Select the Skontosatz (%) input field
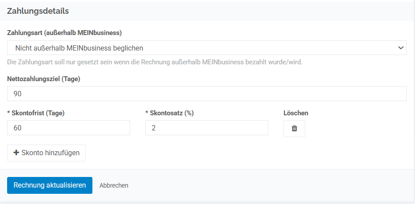The image size is (415, 204). click(x=207, y=128)
